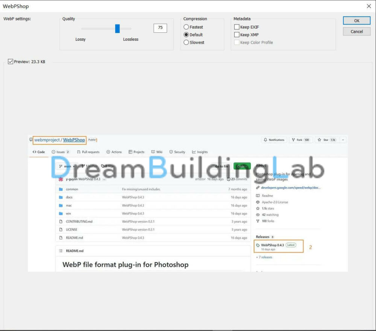The image size is (376, 331).
Task: Click the Lossless end of the quality slider track
Action: tap(130, 29)
